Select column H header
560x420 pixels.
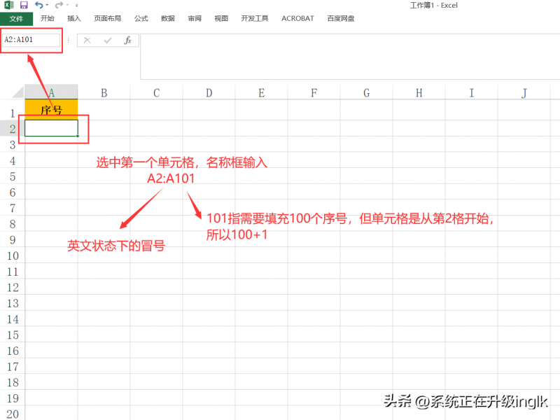419,92
